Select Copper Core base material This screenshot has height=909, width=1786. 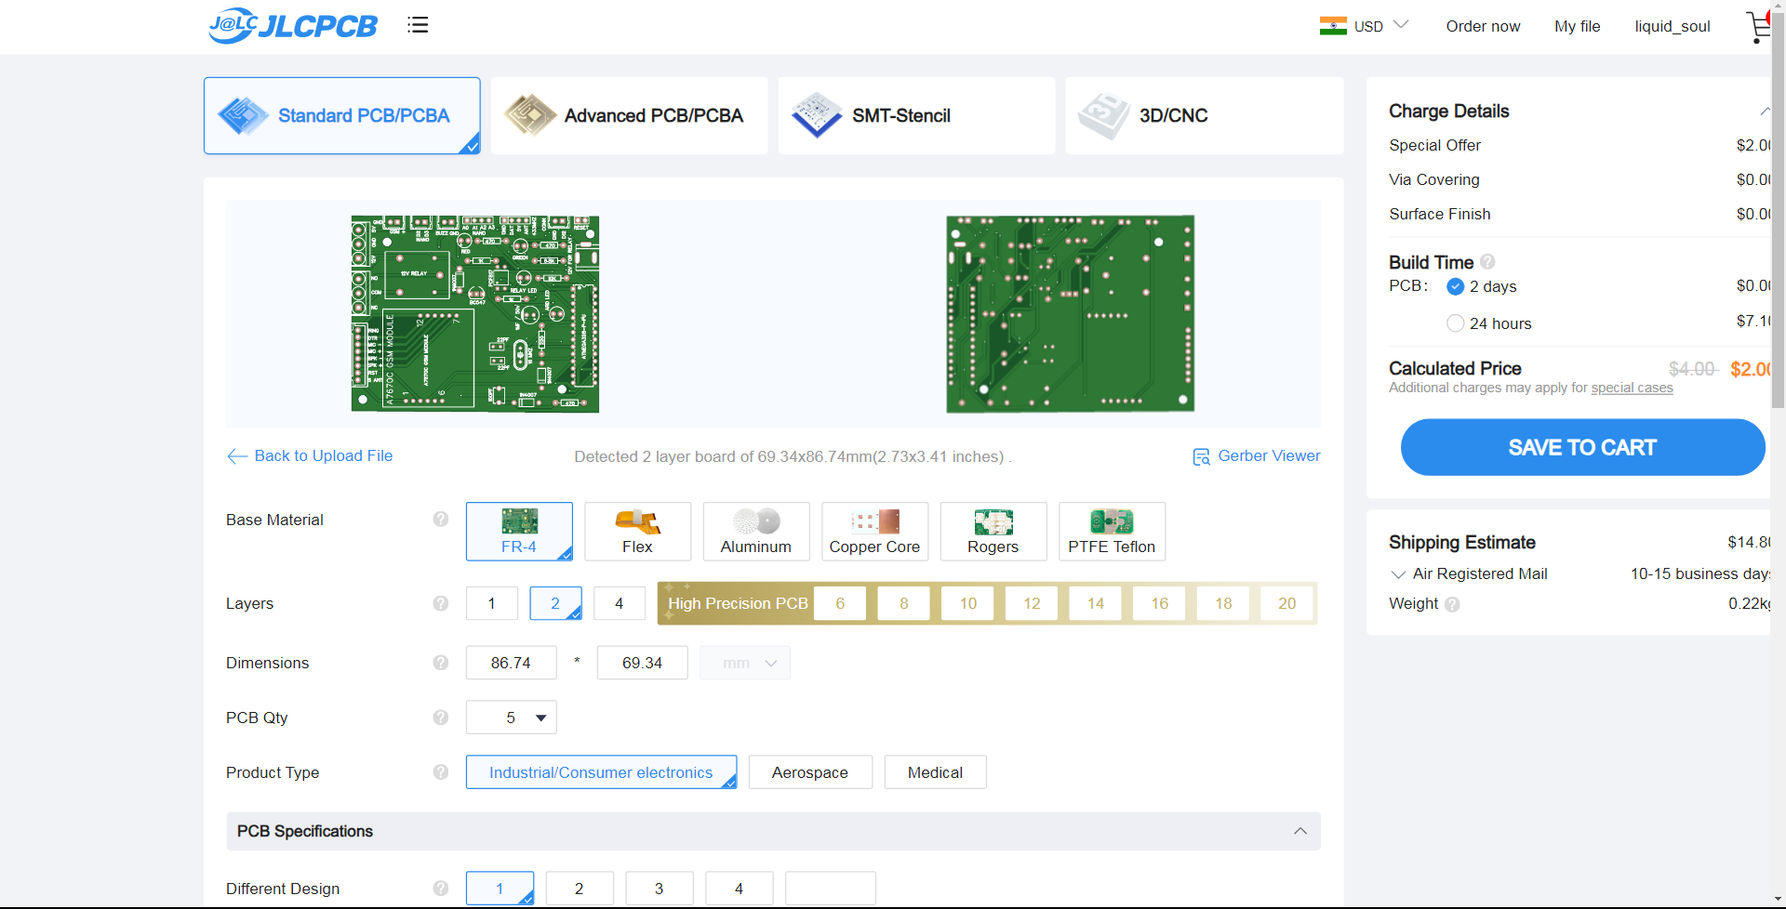(x=875, y=532)
